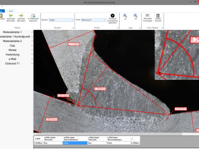Open Freie Objekte group dialog launcher
Viewport: 199px width, 149px height.
(162, 28)
